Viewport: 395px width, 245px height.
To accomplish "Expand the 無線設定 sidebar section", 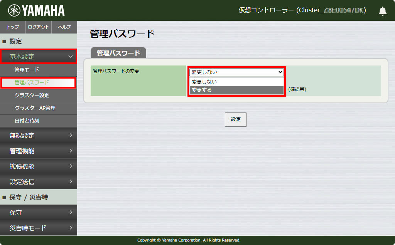I will click(x=38, y=135).
